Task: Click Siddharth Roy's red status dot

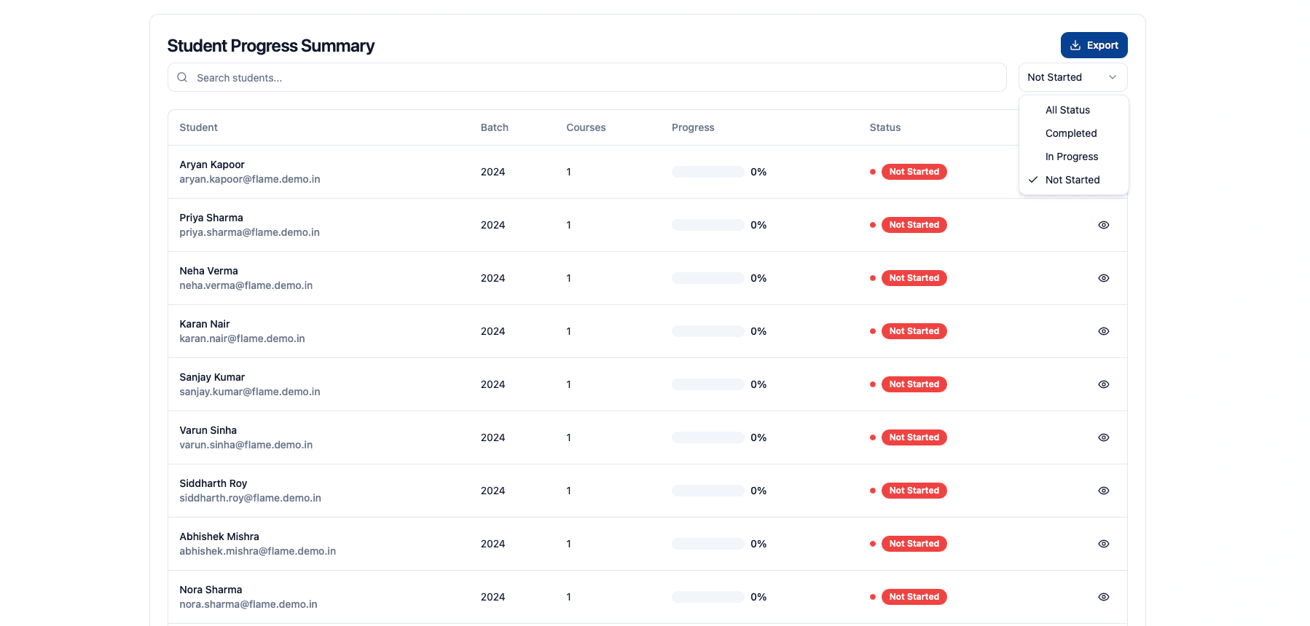Action: pyautogui.click(x=873, y=491)
